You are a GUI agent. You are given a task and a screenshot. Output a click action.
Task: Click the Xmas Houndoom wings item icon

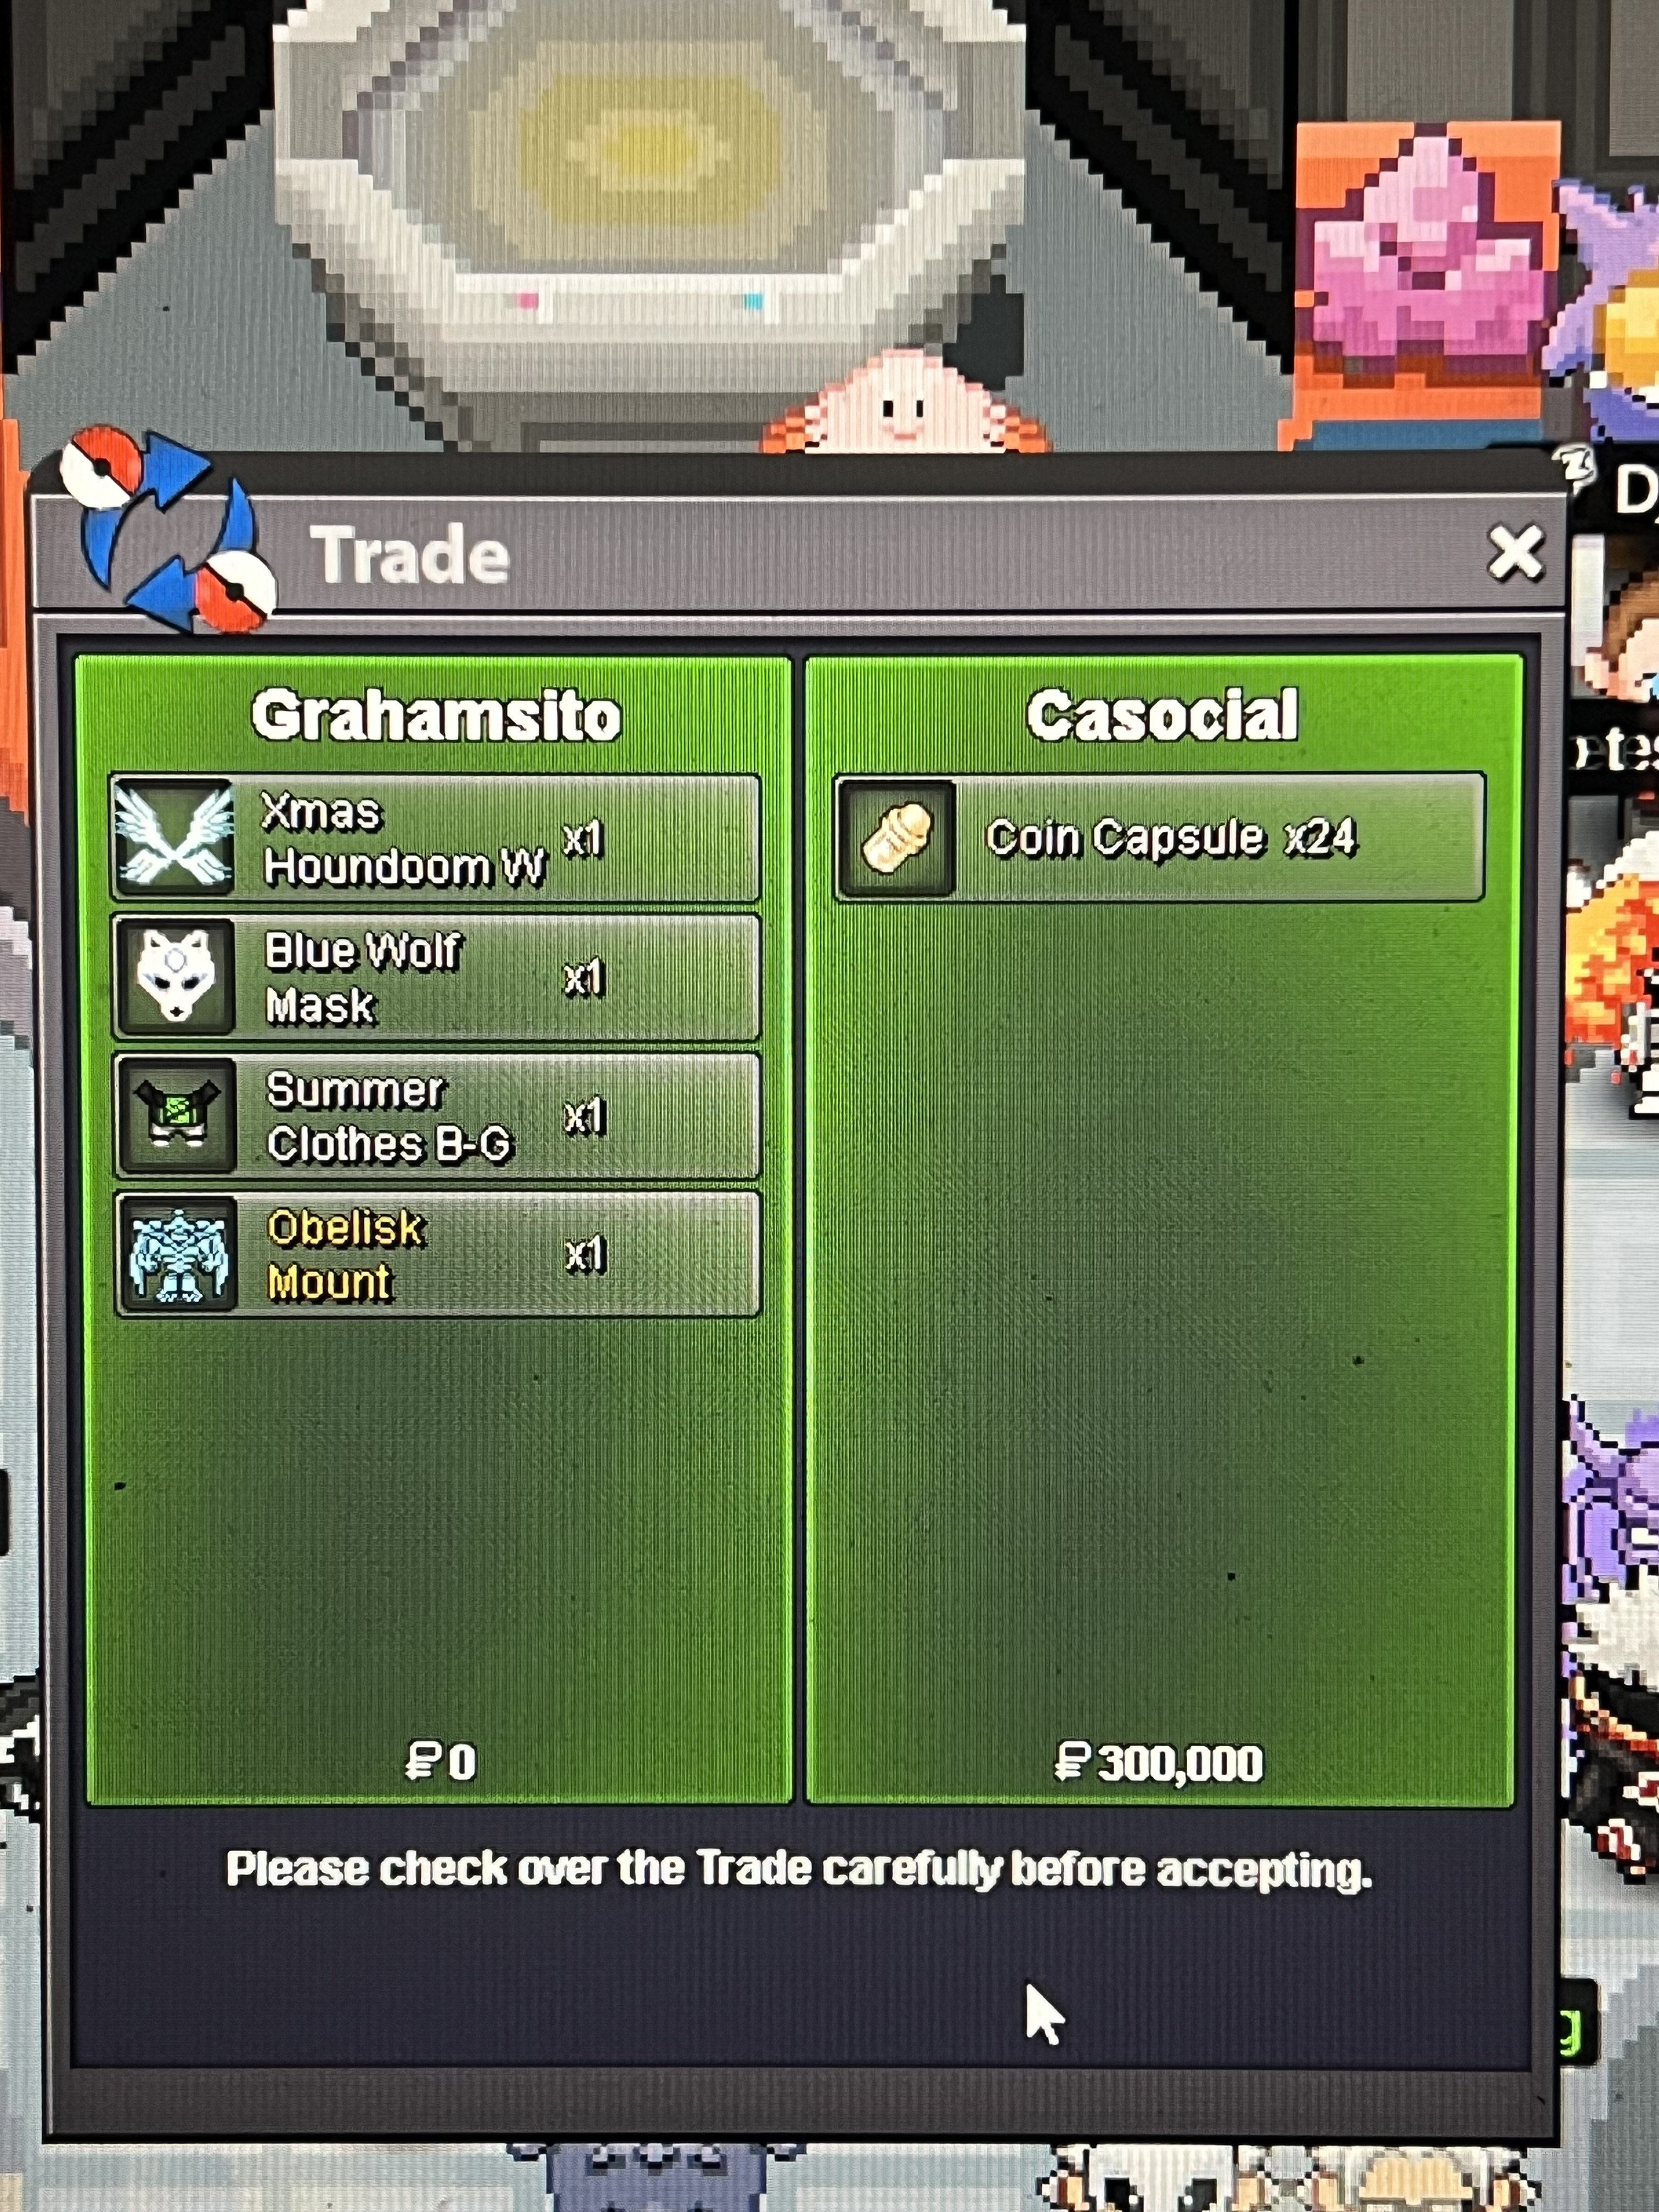pos(174,838)
